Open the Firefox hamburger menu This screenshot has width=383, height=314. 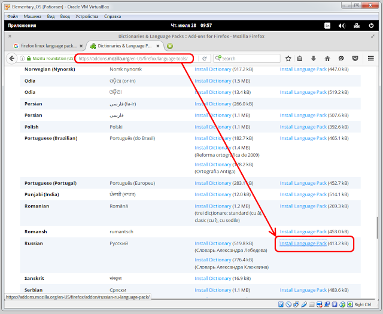coord(371,59)
